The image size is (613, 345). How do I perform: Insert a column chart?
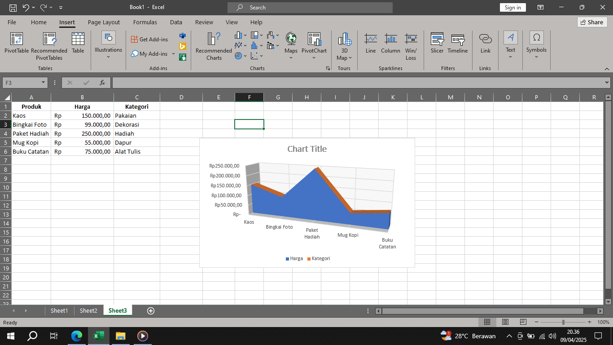[x=238, y=35]
